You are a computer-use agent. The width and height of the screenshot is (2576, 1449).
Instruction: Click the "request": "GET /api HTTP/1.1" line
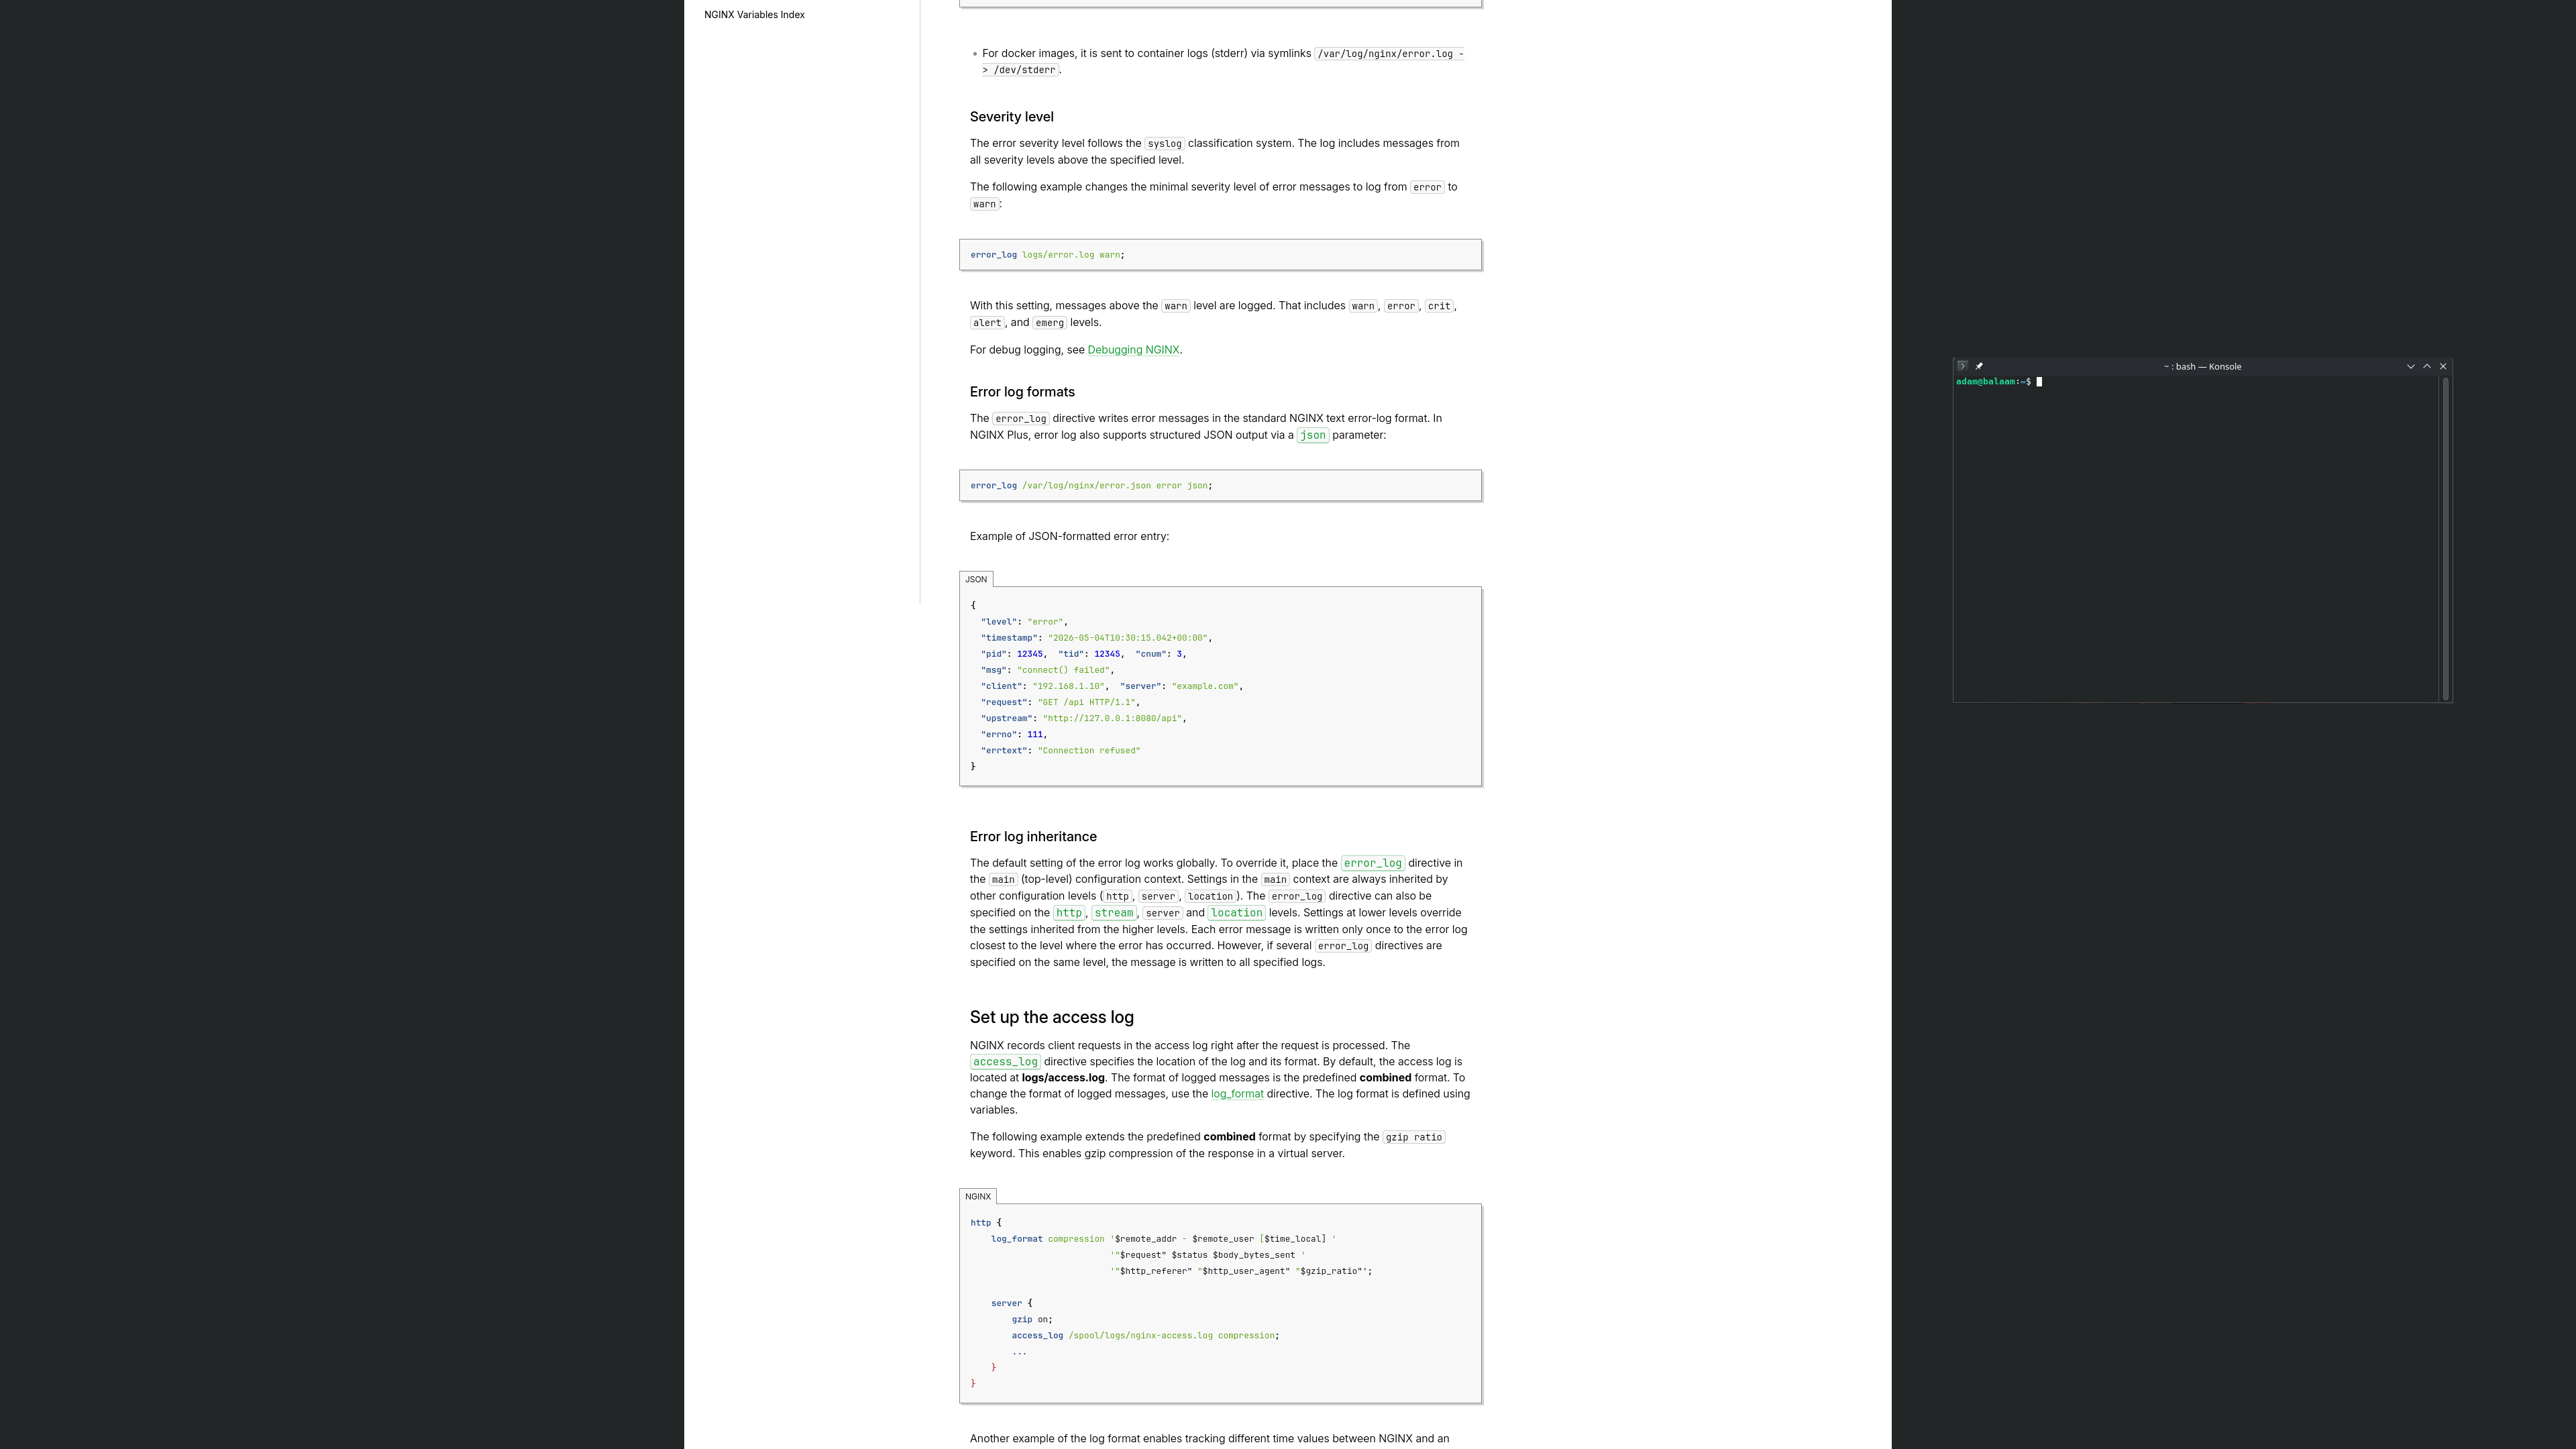tap(1060, 702)
